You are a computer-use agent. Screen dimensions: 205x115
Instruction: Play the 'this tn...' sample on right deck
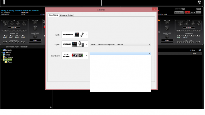pyautogui.click(x=185, y=36)
